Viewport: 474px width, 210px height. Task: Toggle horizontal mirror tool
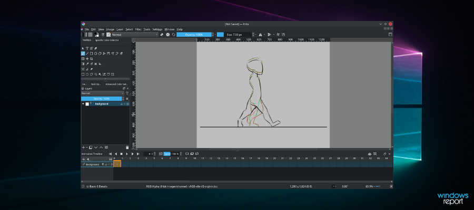pos(260,35)
